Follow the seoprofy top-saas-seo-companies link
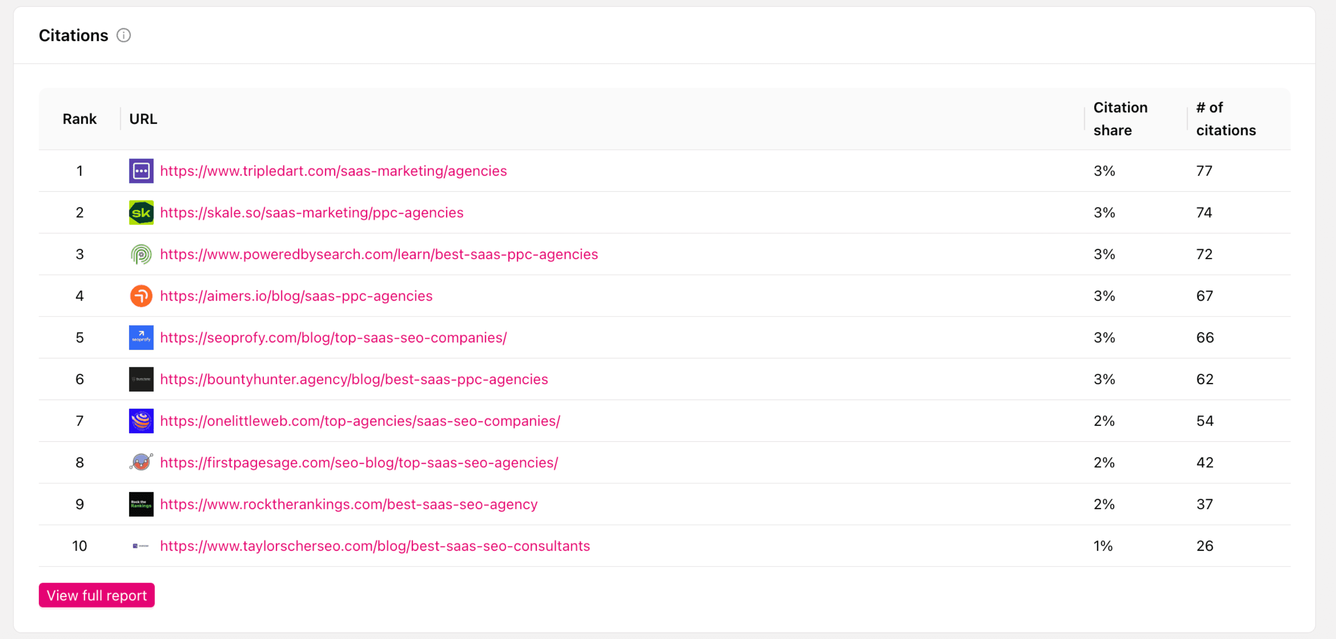This screenshot has width=1336, height=639. 333,337
